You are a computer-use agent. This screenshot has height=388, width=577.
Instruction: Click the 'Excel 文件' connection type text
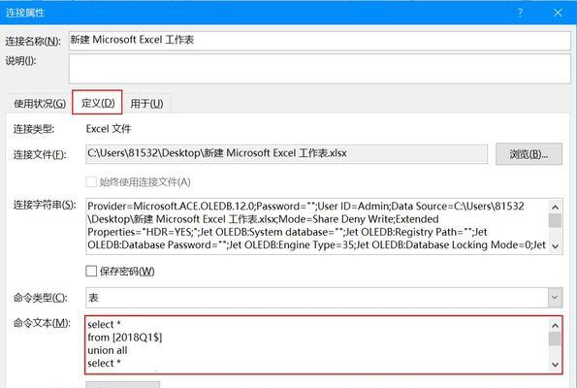(x=109, y=129)
